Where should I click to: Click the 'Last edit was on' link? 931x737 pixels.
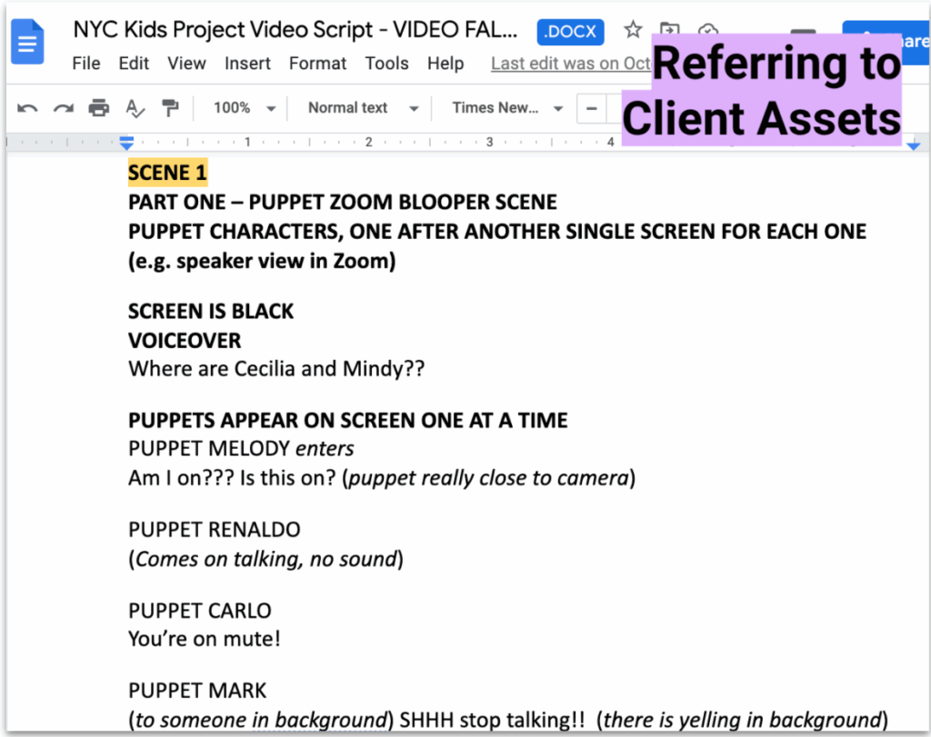click(570, 64)
